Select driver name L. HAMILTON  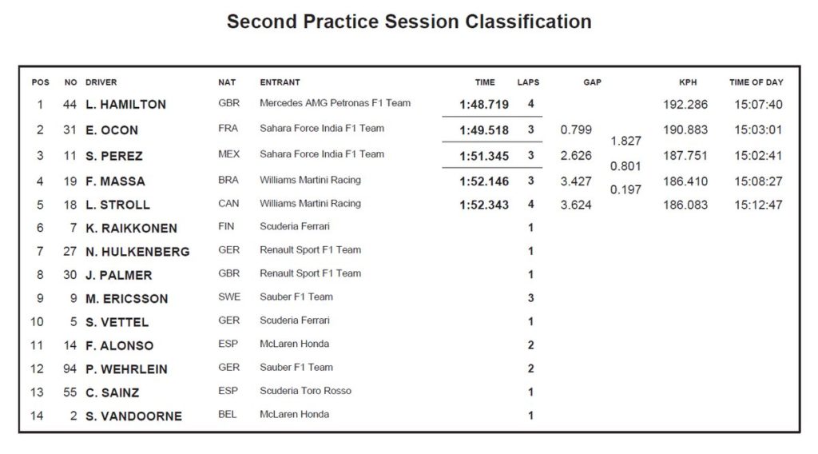pyautogui.click(x=125, y=105)
